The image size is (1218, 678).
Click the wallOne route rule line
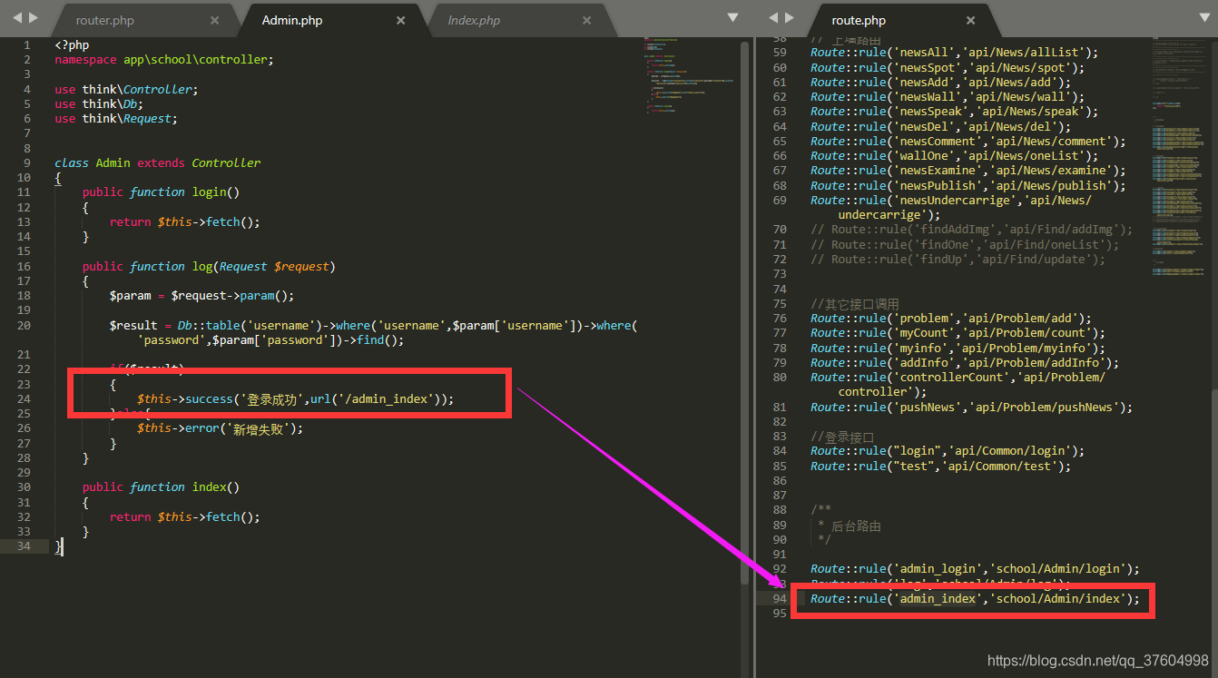click(x=954, y=155)
